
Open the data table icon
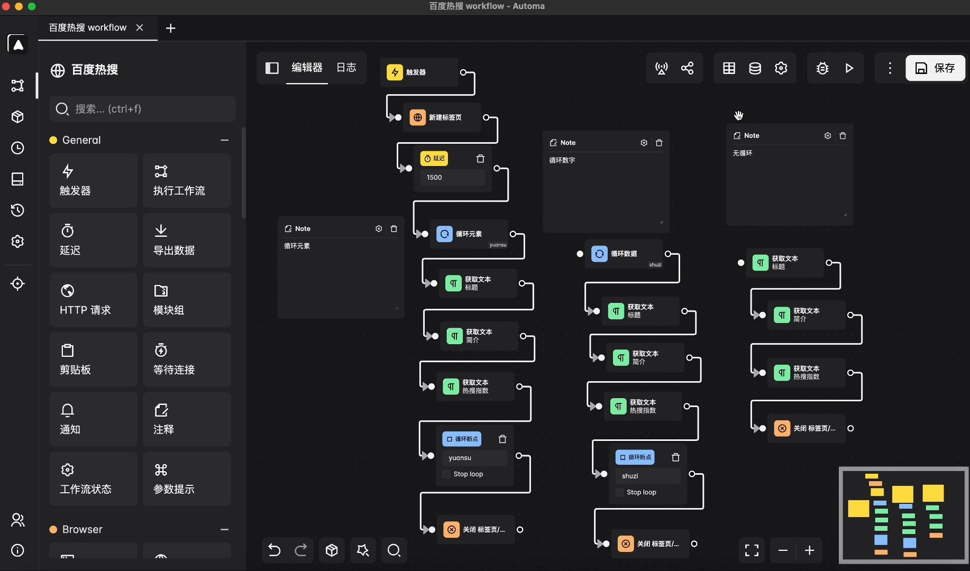(x=729, y=68)
